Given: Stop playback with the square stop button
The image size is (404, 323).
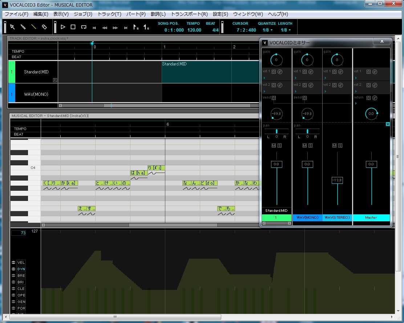Looking at the screenshot, I should (x=73, y=27).
